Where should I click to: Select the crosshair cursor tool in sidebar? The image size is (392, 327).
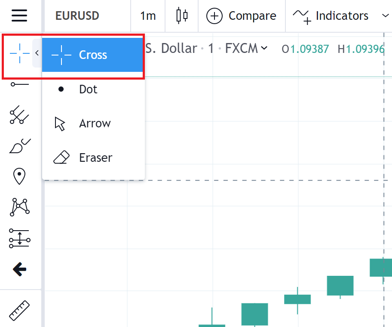coord(19,53)
